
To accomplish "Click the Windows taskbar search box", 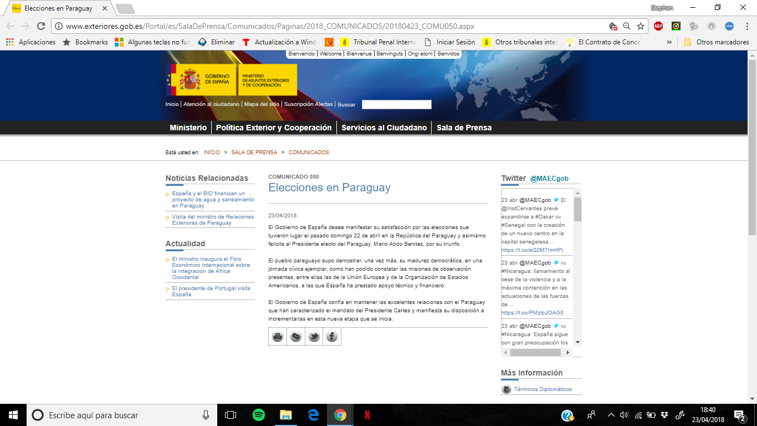I will point(122,415).
